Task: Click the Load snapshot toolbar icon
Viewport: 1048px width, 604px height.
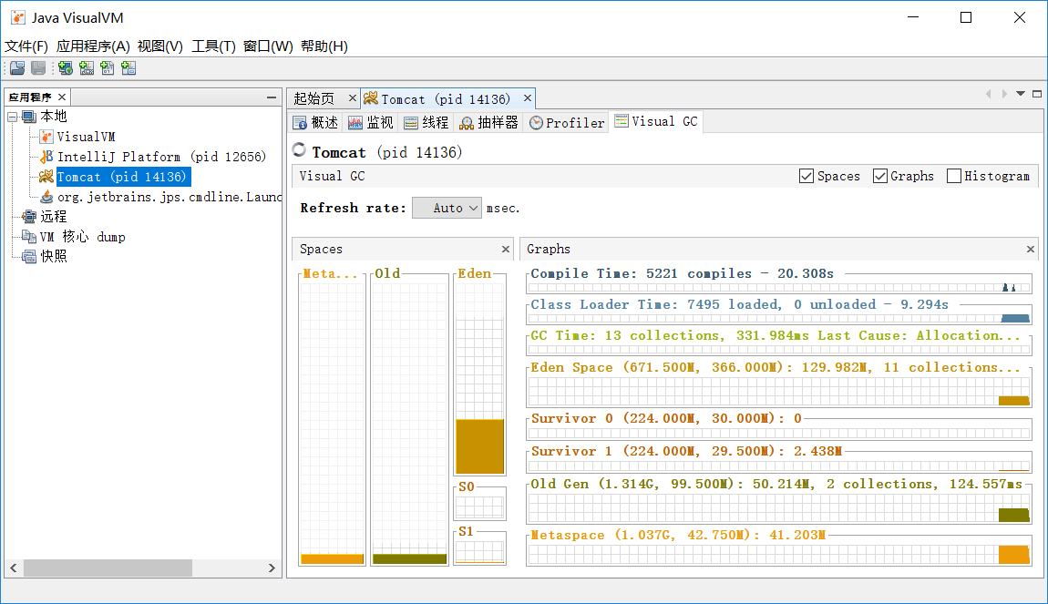Action: [17, 68]
